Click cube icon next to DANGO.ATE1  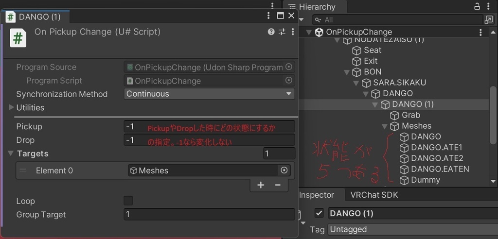point(404,148)
